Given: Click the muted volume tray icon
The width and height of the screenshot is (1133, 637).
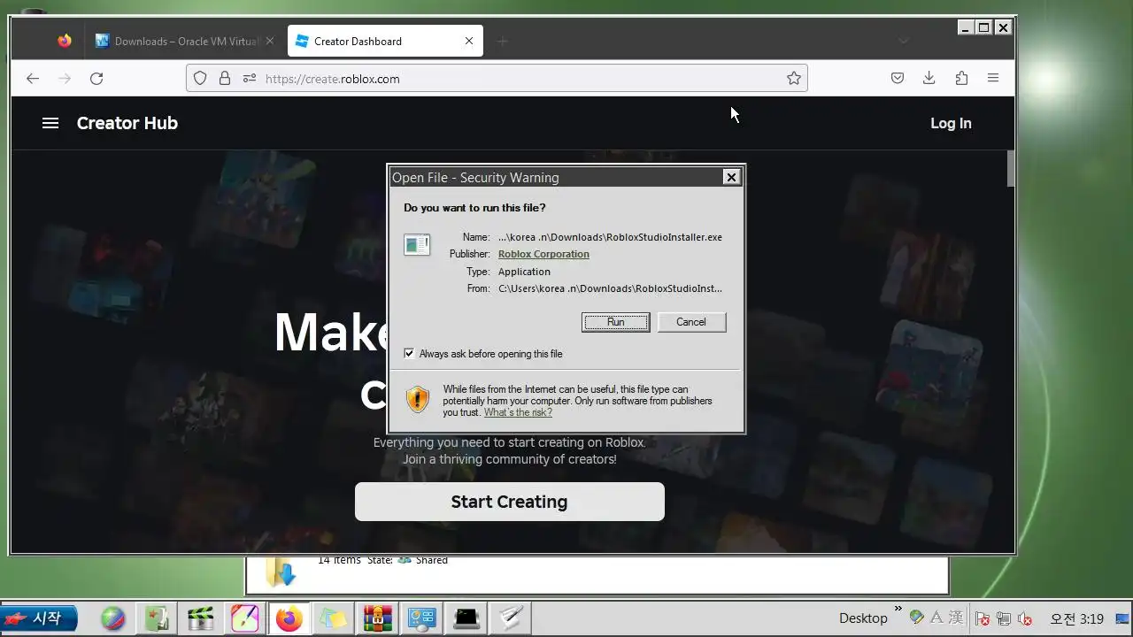Looking at the screenshot, I should click(x=1026, y=618).
